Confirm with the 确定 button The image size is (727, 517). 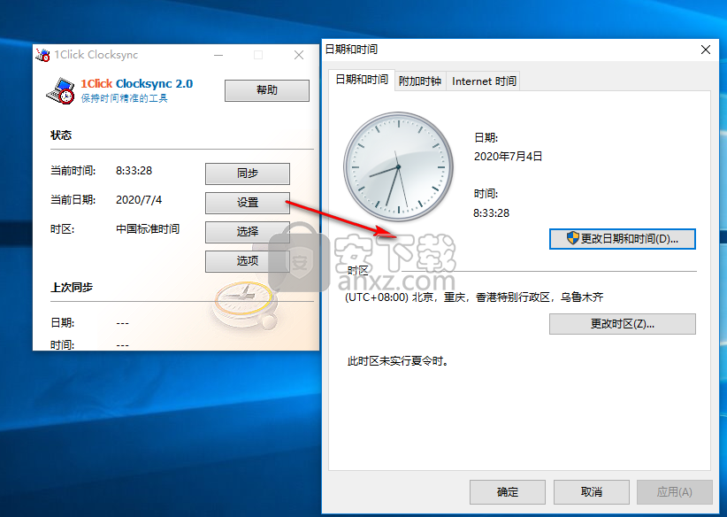[508, 492]
